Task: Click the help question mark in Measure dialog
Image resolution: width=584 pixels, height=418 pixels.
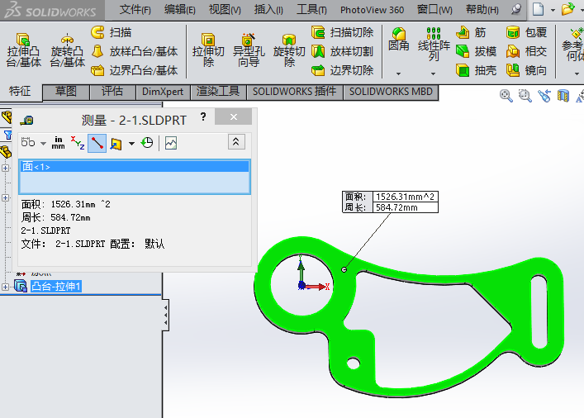Action: coord(203,117)
